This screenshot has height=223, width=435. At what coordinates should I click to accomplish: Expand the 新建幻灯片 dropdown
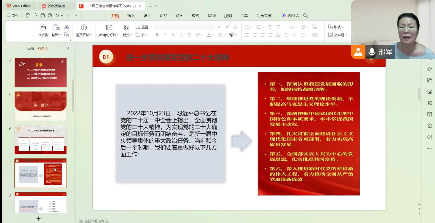[118, 35]
